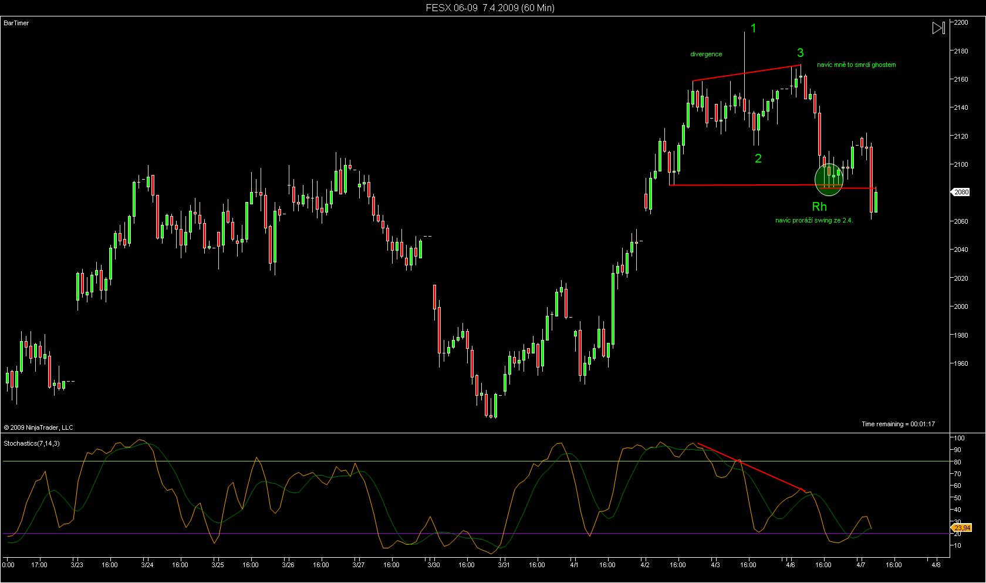This screenshot has width=986, height=583.
Task: Select the green "divergence" annotation
Action: [706, 54]
